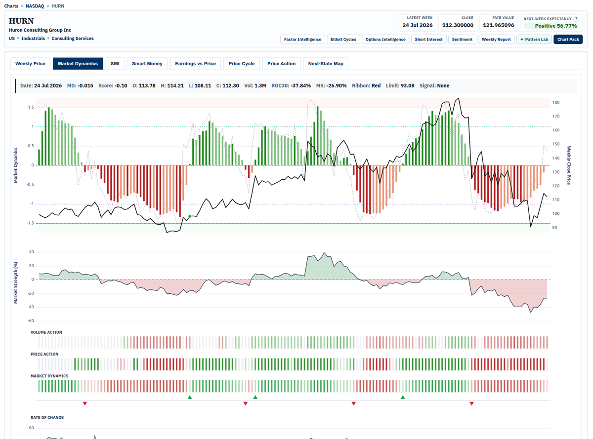Open Elliott Cycles view
593x439 pixels.
(x=343, y=40)
